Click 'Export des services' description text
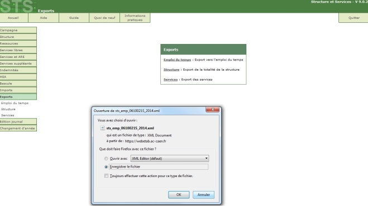The image size is (368, 206). [197, 80]
